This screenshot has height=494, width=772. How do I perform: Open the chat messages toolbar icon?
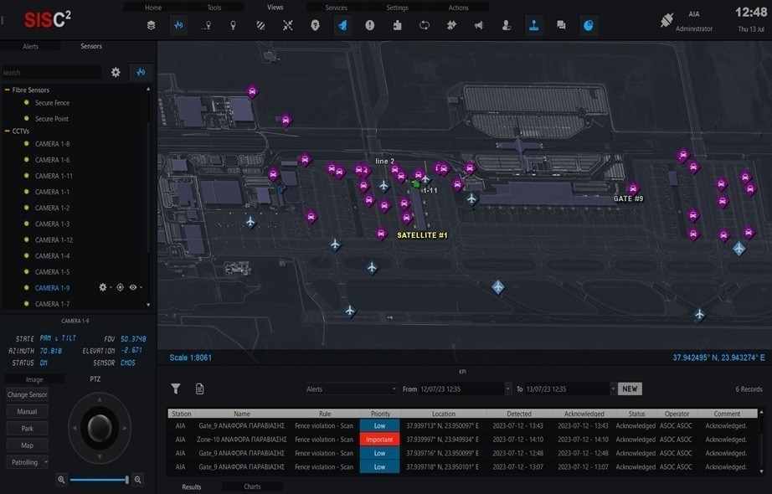[x=561, y=25]
